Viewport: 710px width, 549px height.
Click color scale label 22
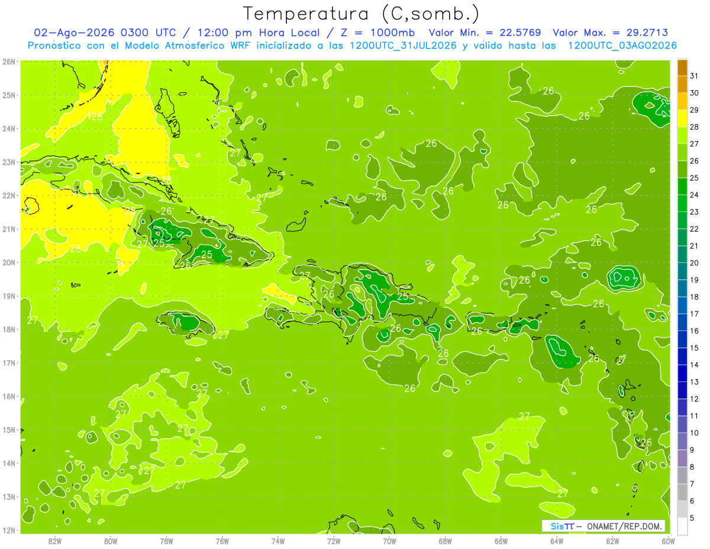click(695, 229)
